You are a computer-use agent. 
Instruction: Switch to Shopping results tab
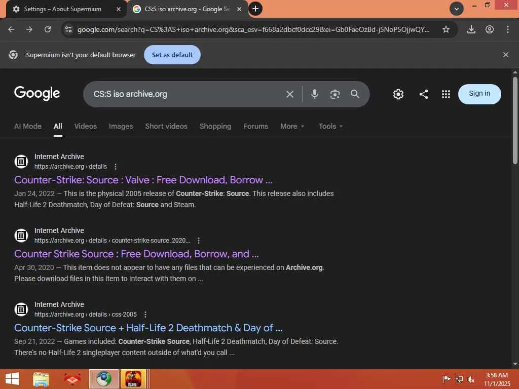tap(215, 126)
